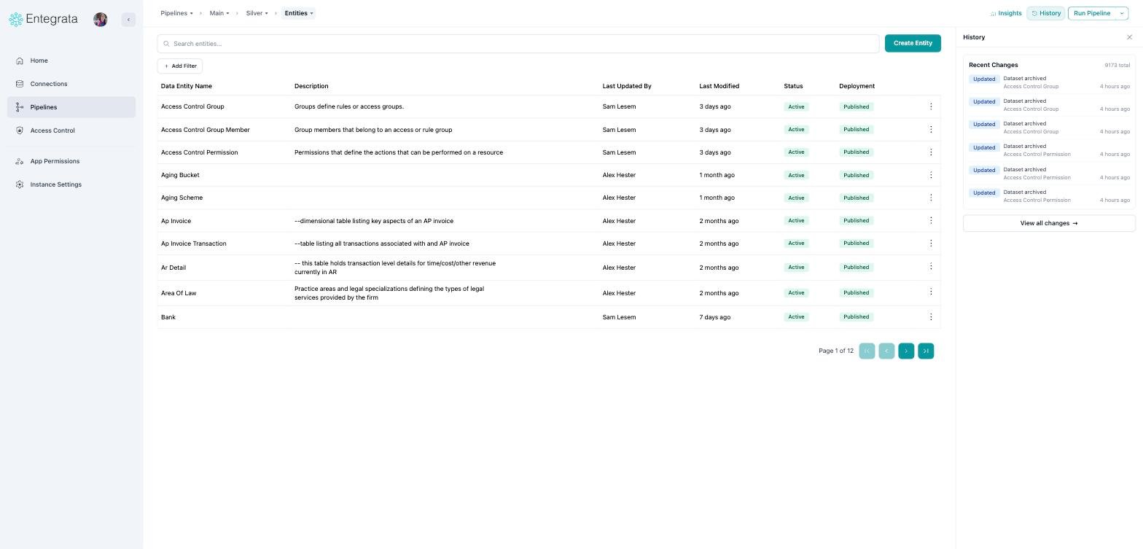Viewport: 1143px width, 549px height.
Task: Open App Permissions in the sidebar
Action: click(71, 161)
